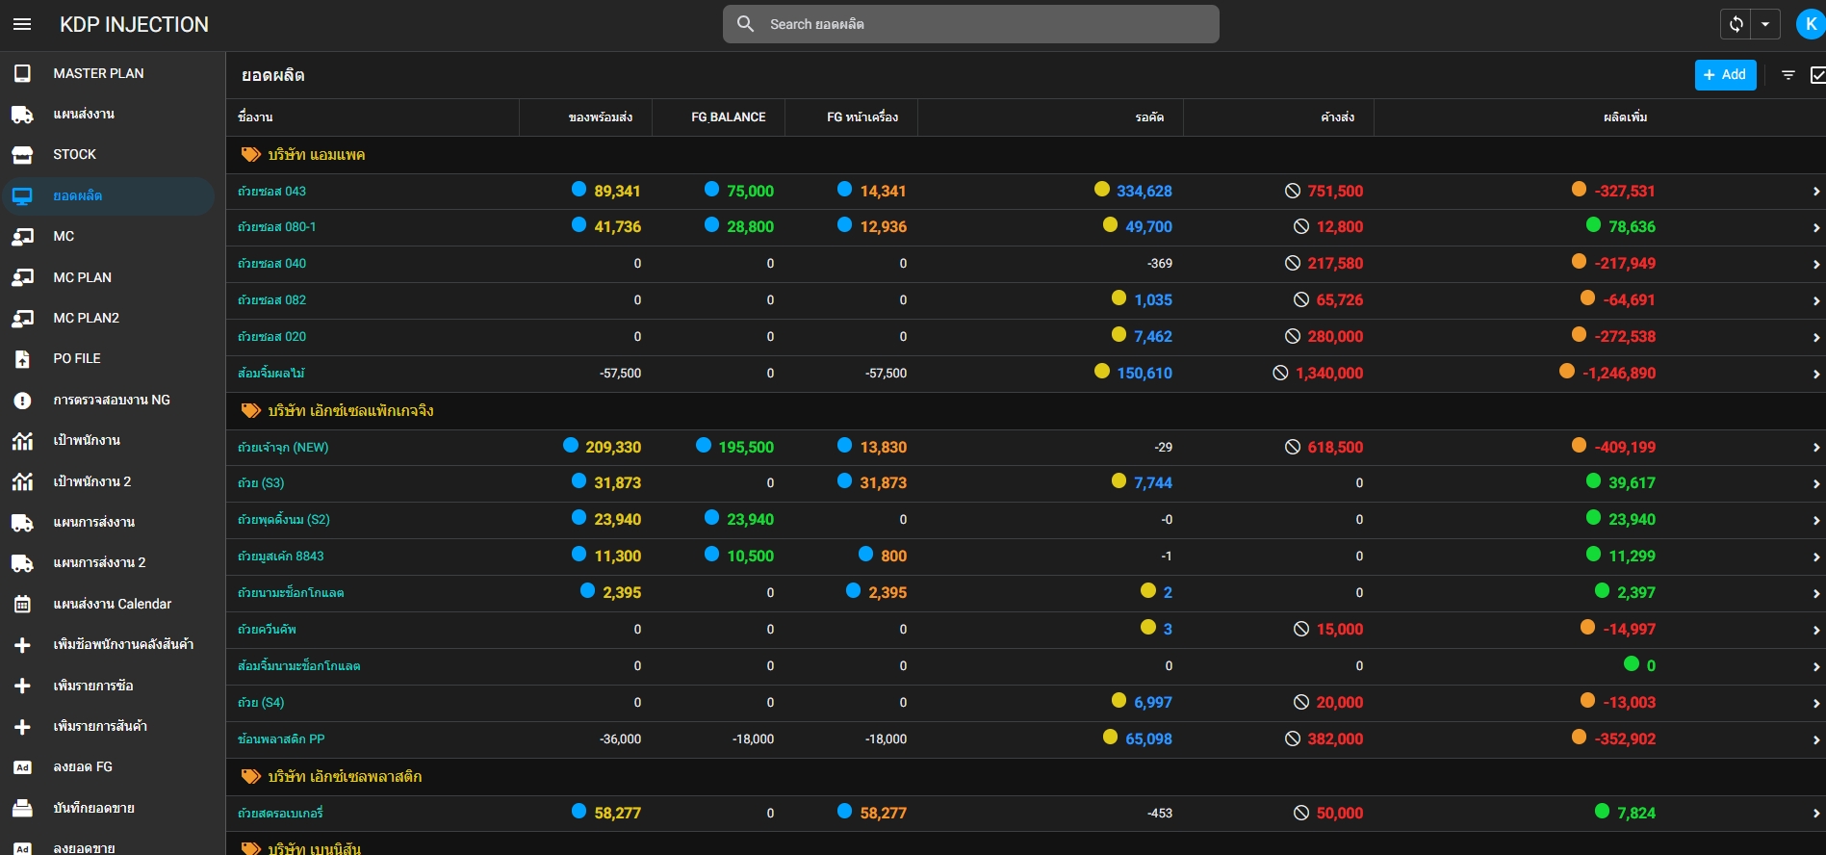
Task: Open dropdown arrow beside sync button
Action: coord(1765,24)
